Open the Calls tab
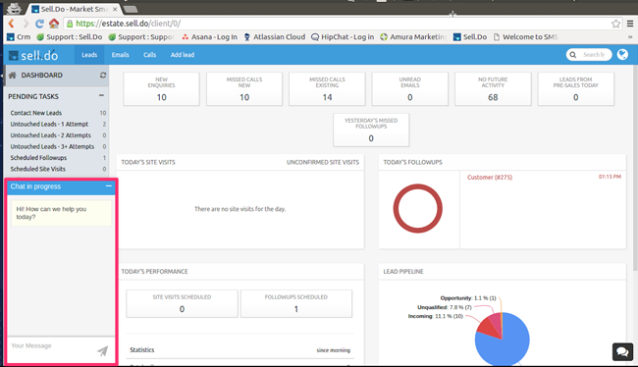 [x=150, y=55]
